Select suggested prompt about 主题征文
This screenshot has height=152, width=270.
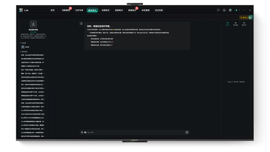point(101,45)
